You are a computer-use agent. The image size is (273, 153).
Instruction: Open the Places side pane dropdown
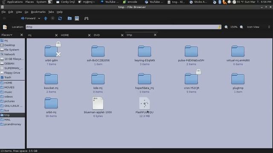click(x=7, y=35)
